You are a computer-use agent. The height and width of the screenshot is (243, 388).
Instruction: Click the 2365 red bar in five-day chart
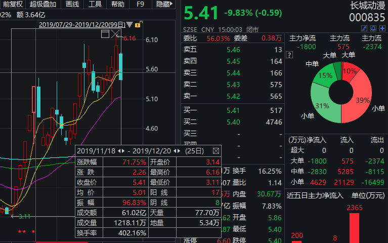(x=354, y=228)
